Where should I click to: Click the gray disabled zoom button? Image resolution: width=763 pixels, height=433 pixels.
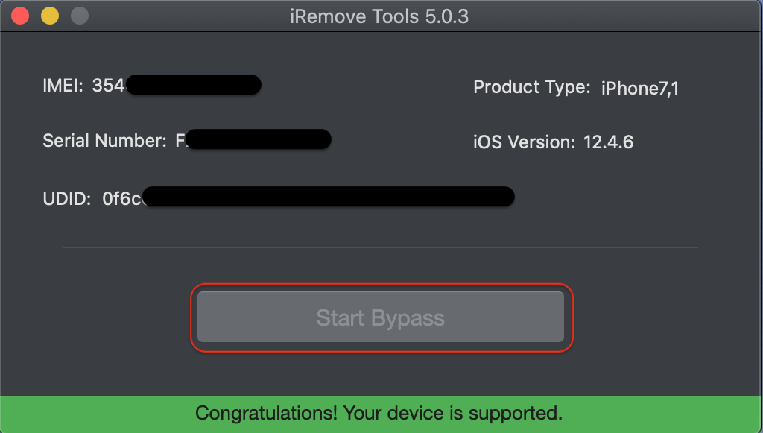(x=80, y=16)
